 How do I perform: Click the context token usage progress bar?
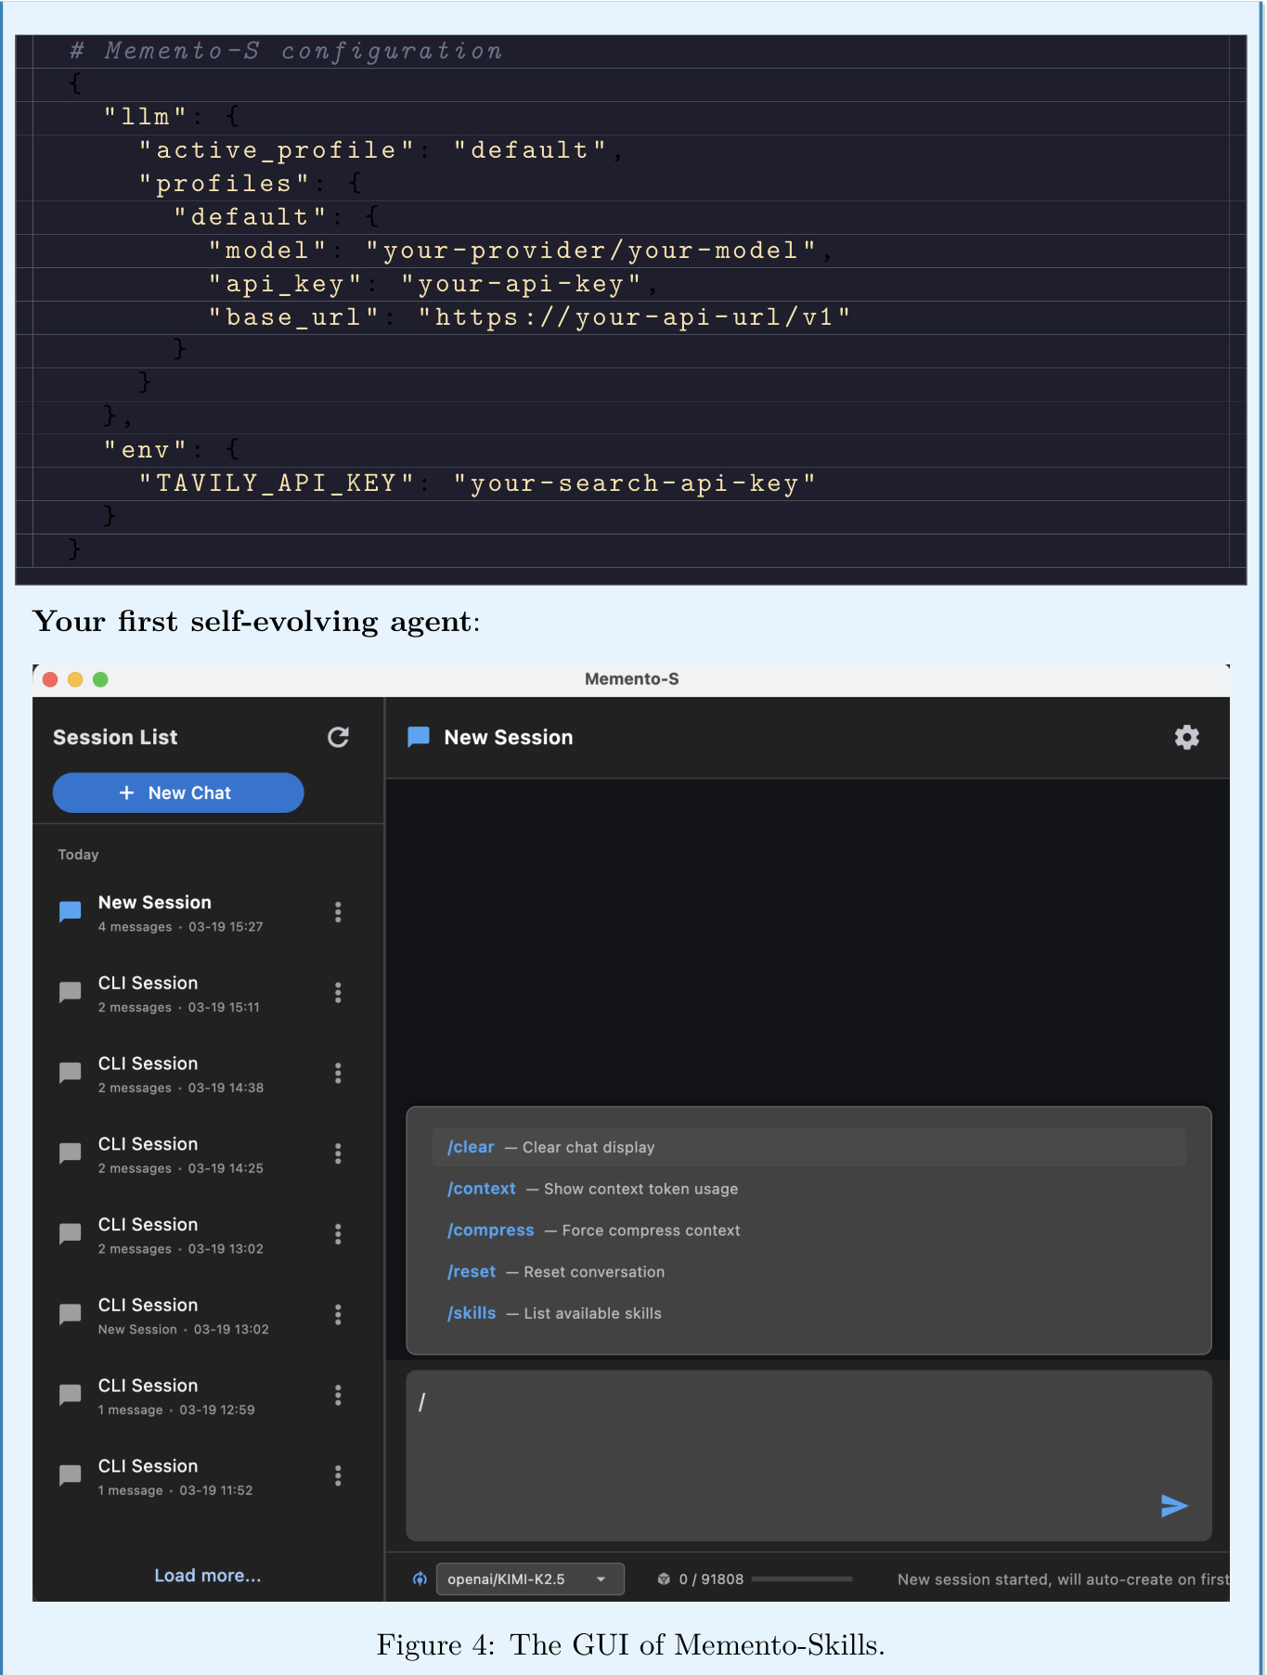(x=802, y=1578)
